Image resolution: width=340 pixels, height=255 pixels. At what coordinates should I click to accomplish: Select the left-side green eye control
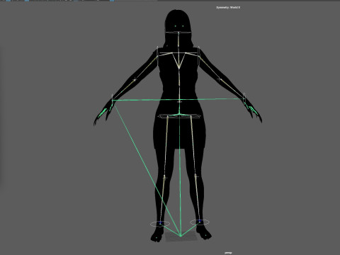click(176, 26)
